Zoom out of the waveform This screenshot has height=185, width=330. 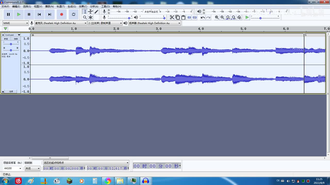tap(222, 17)
